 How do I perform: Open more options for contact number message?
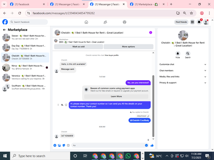tap(58, 105)
